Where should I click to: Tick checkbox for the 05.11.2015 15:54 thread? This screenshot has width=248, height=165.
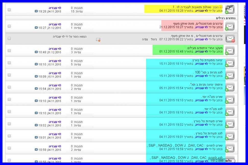coord(9,87)
